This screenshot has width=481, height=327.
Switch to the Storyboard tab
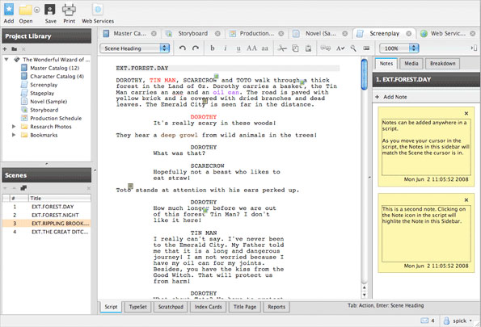click(192, 33)
